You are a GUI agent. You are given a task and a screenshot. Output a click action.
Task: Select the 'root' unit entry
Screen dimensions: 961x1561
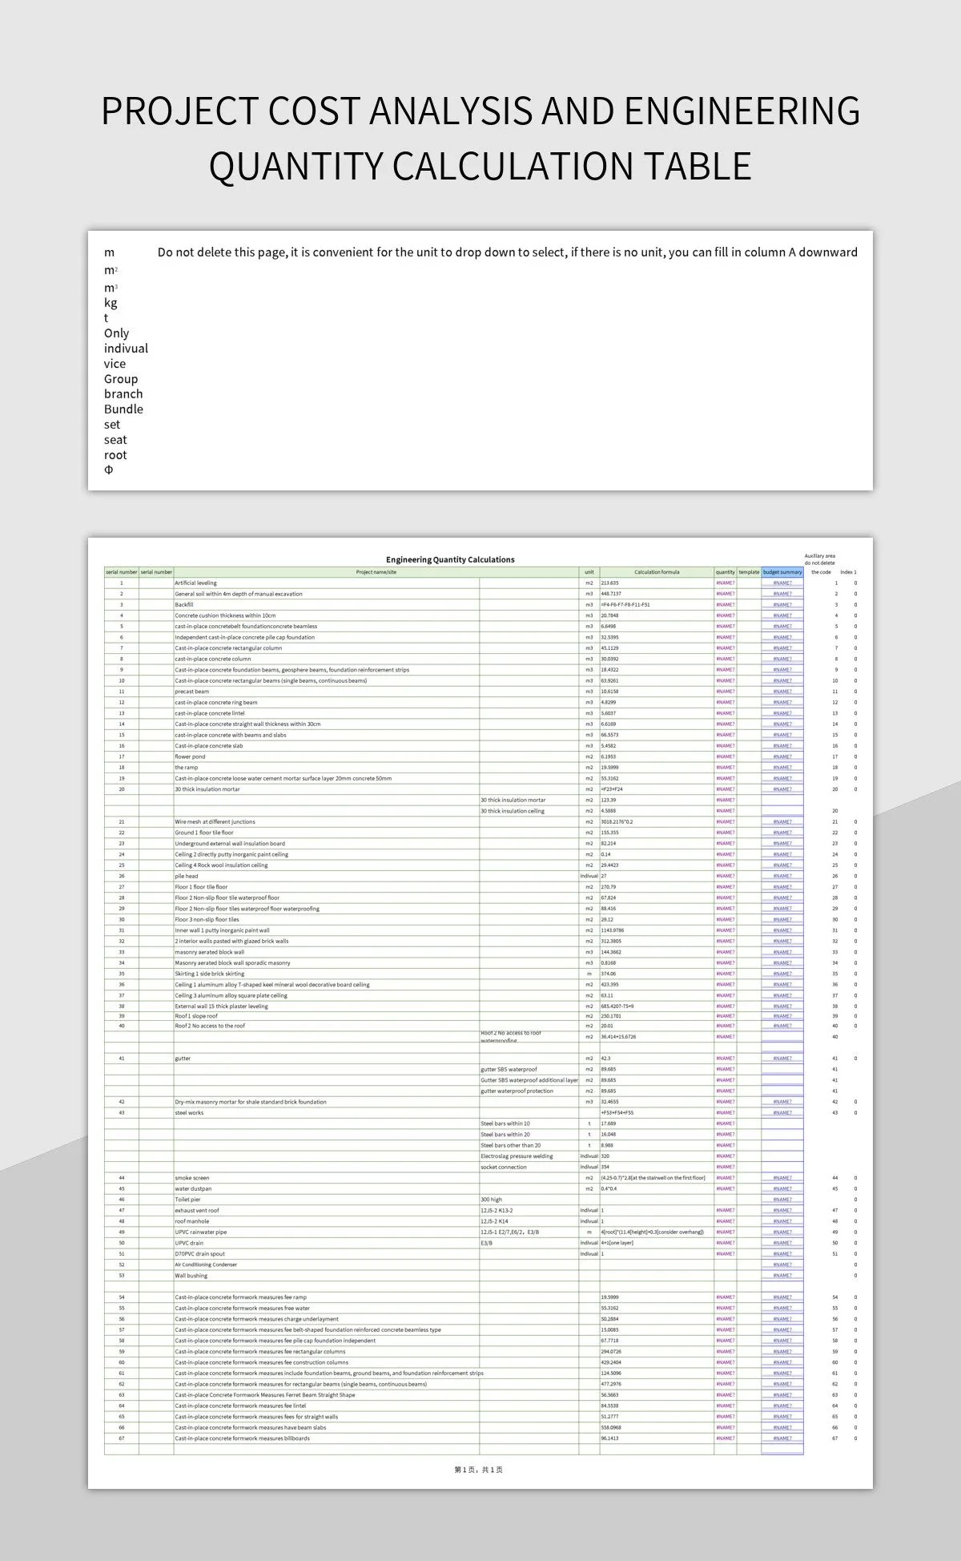(115, 455)
